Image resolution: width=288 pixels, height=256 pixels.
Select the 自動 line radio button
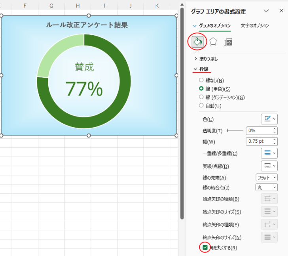click(x=201, y=105)
